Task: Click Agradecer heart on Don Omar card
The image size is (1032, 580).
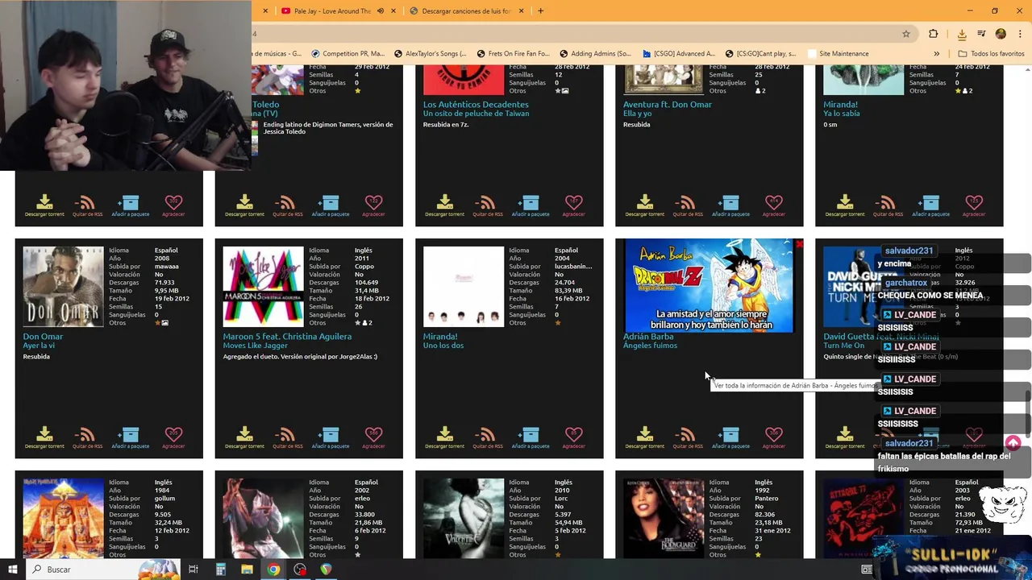Action: click(x=173, y=437)
